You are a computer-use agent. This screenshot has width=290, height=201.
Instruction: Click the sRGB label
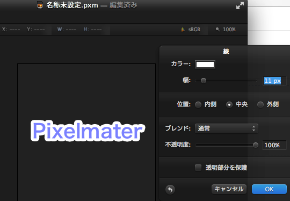click(x=194, y=30)
